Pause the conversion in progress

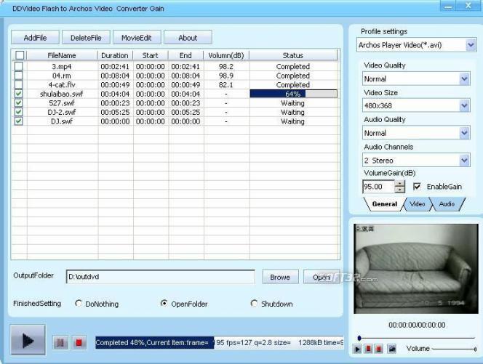coord(60,342)
